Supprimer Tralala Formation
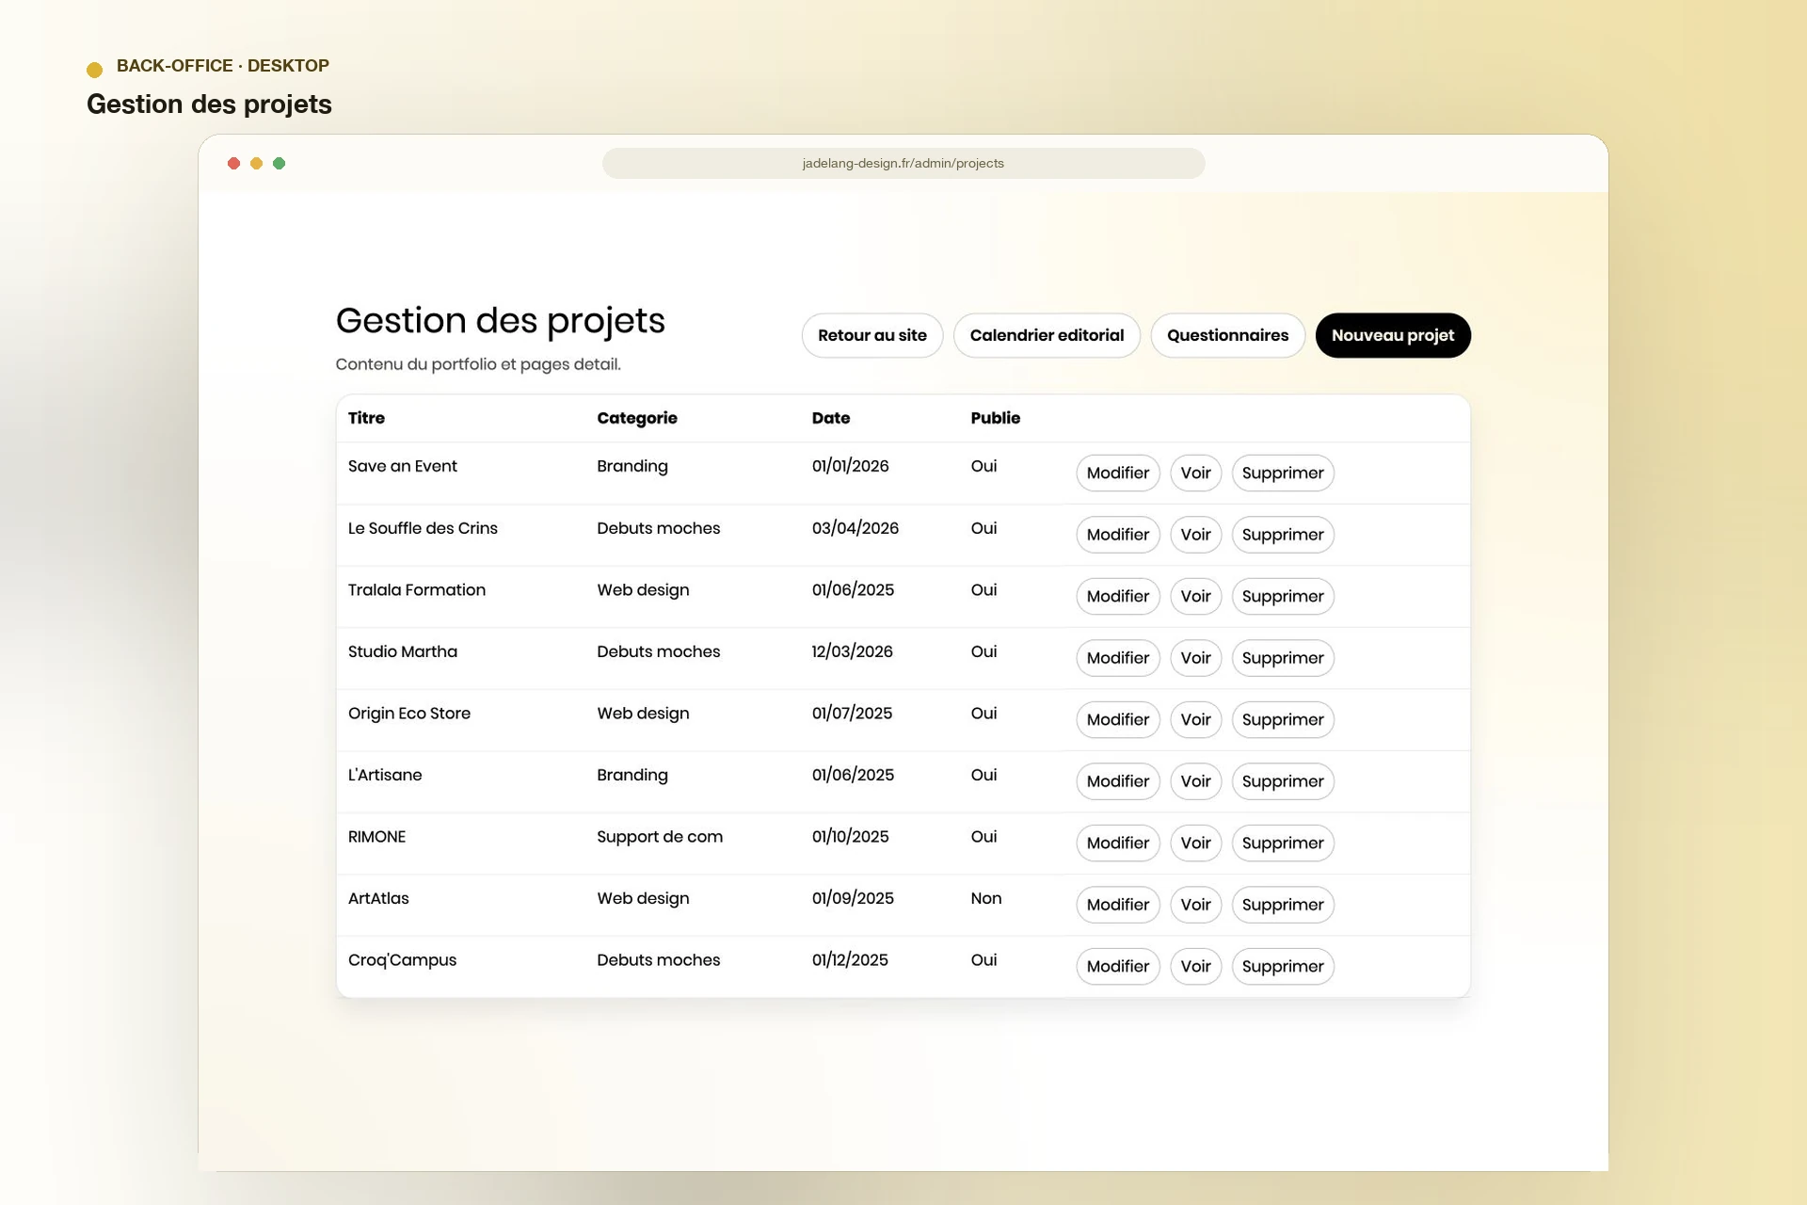Image resolution: width=1807 pixels, height=1205 pixels. click(1283, 596)
